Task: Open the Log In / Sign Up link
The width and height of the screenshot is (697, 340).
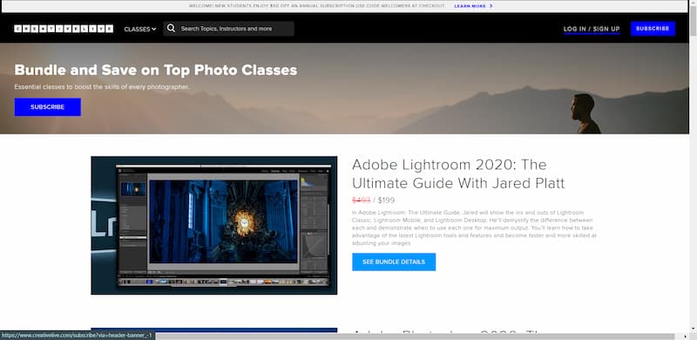Action: click(x=592, y=29)
